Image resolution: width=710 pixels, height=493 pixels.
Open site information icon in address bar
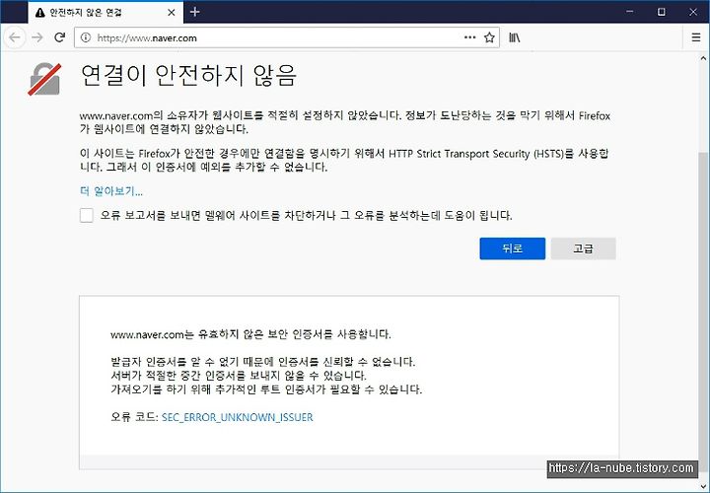(86, 38)
